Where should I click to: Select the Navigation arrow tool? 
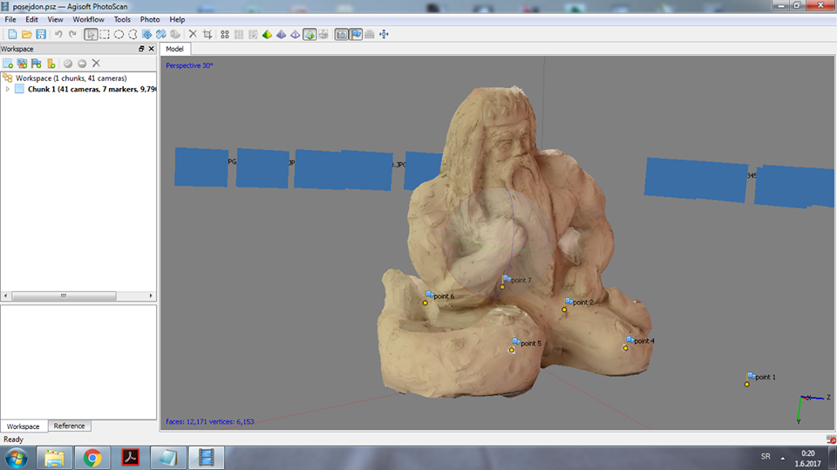(x=91, y=34)
